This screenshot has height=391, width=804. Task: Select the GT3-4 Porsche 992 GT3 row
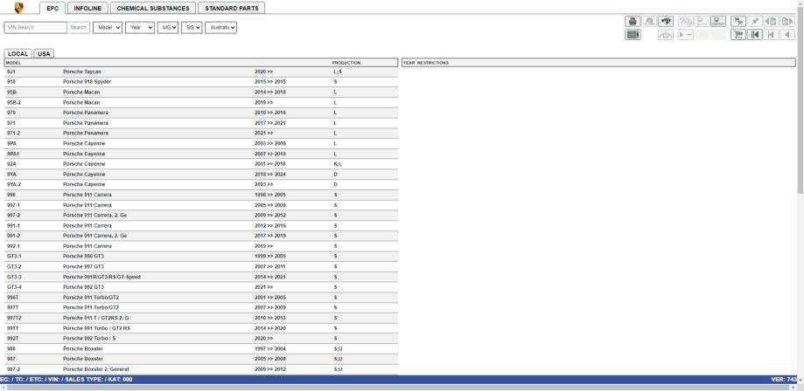(201, 287)
